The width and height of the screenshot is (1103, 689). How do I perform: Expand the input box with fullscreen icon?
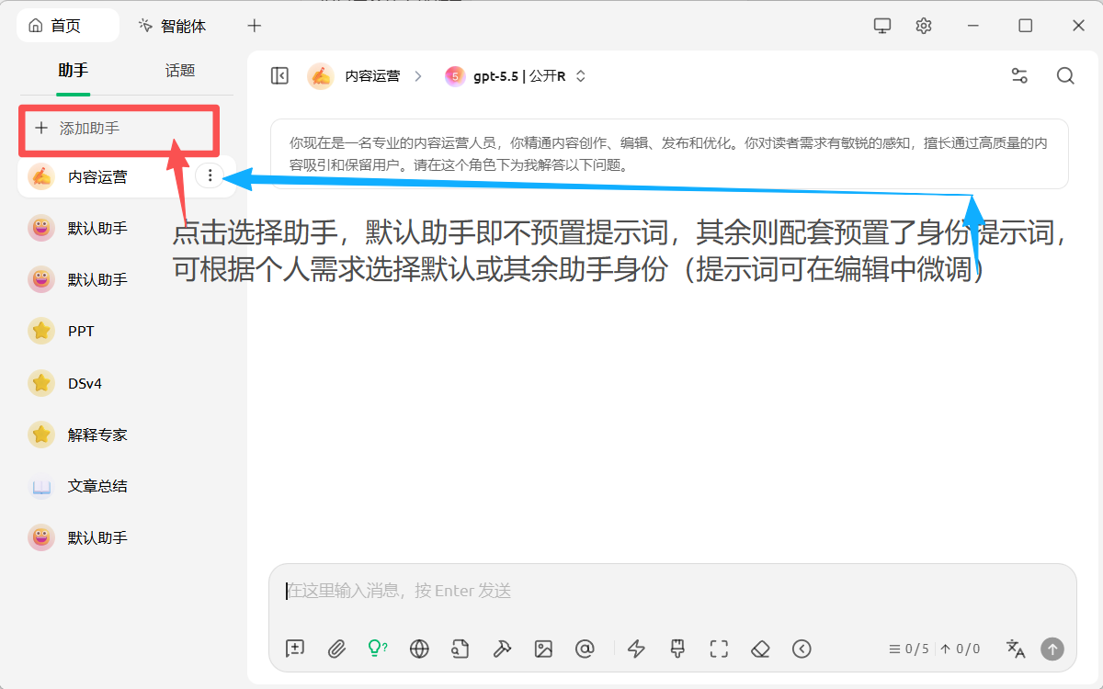click(x=719, y=649)
